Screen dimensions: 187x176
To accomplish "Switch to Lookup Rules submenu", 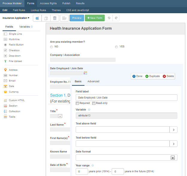I will pyautogui.click(x=39, y=10).
